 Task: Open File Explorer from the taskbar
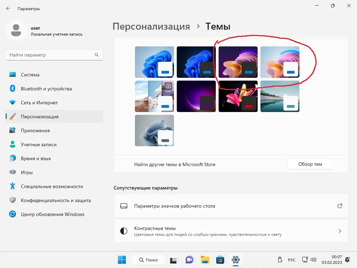205,260
